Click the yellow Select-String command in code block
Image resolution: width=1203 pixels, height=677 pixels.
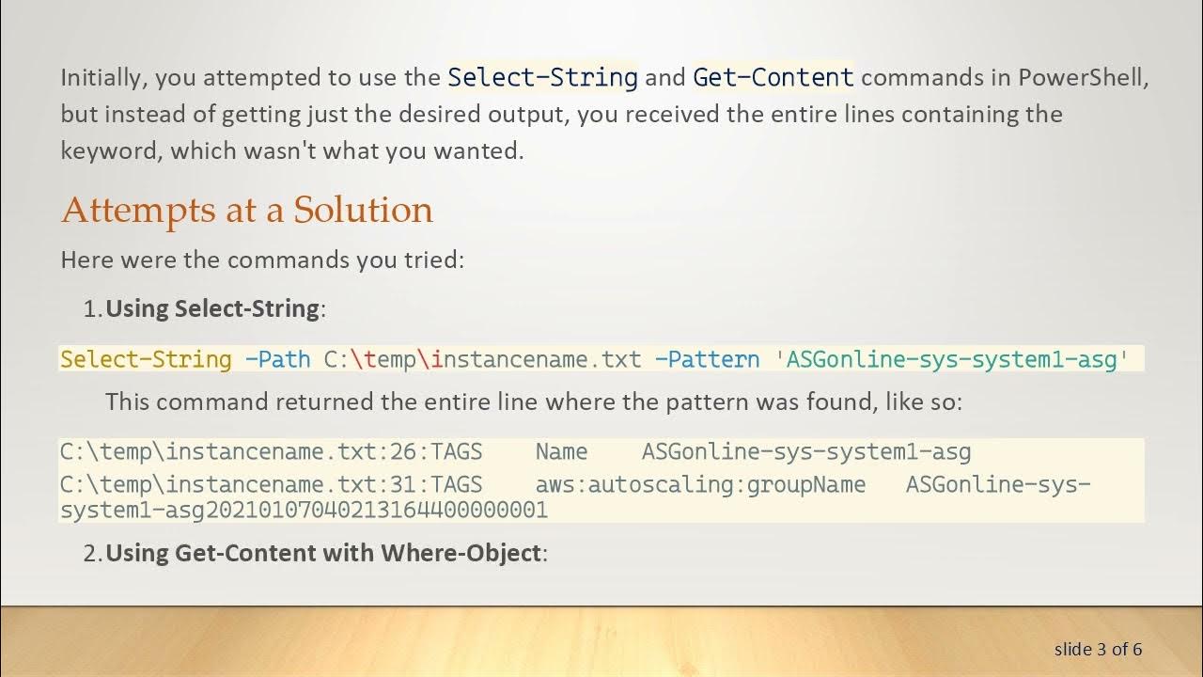click(146, 359)
